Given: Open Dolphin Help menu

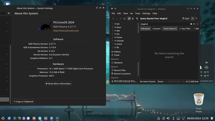Looking at the screenshot, I should click(x=155, y=13).
